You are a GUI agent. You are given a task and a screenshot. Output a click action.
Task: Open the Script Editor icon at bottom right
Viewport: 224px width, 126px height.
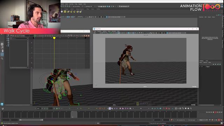tap(222, 123)
